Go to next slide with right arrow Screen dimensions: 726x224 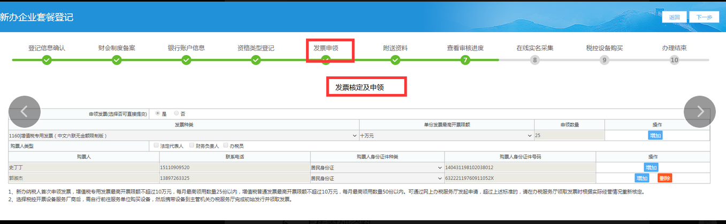click(700, 112)
